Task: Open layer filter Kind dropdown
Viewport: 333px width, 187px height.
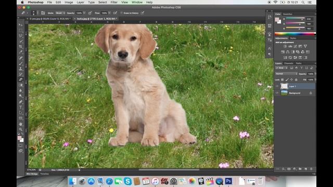Action: tap(281, 68)
